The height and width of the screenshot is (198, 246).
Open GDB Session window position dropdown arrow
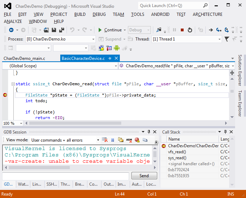(x=143, y=132)
